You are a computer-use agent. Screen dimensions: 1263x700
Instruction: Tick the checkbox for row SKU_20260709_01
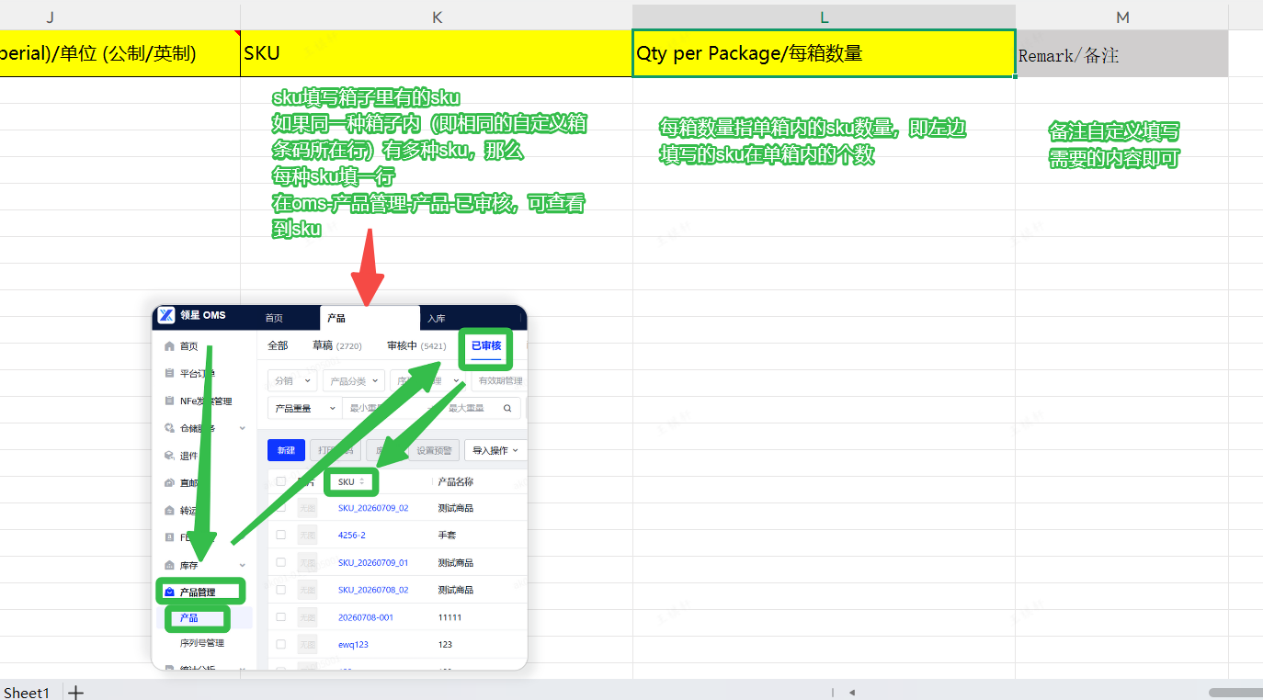tap(281, 562)
